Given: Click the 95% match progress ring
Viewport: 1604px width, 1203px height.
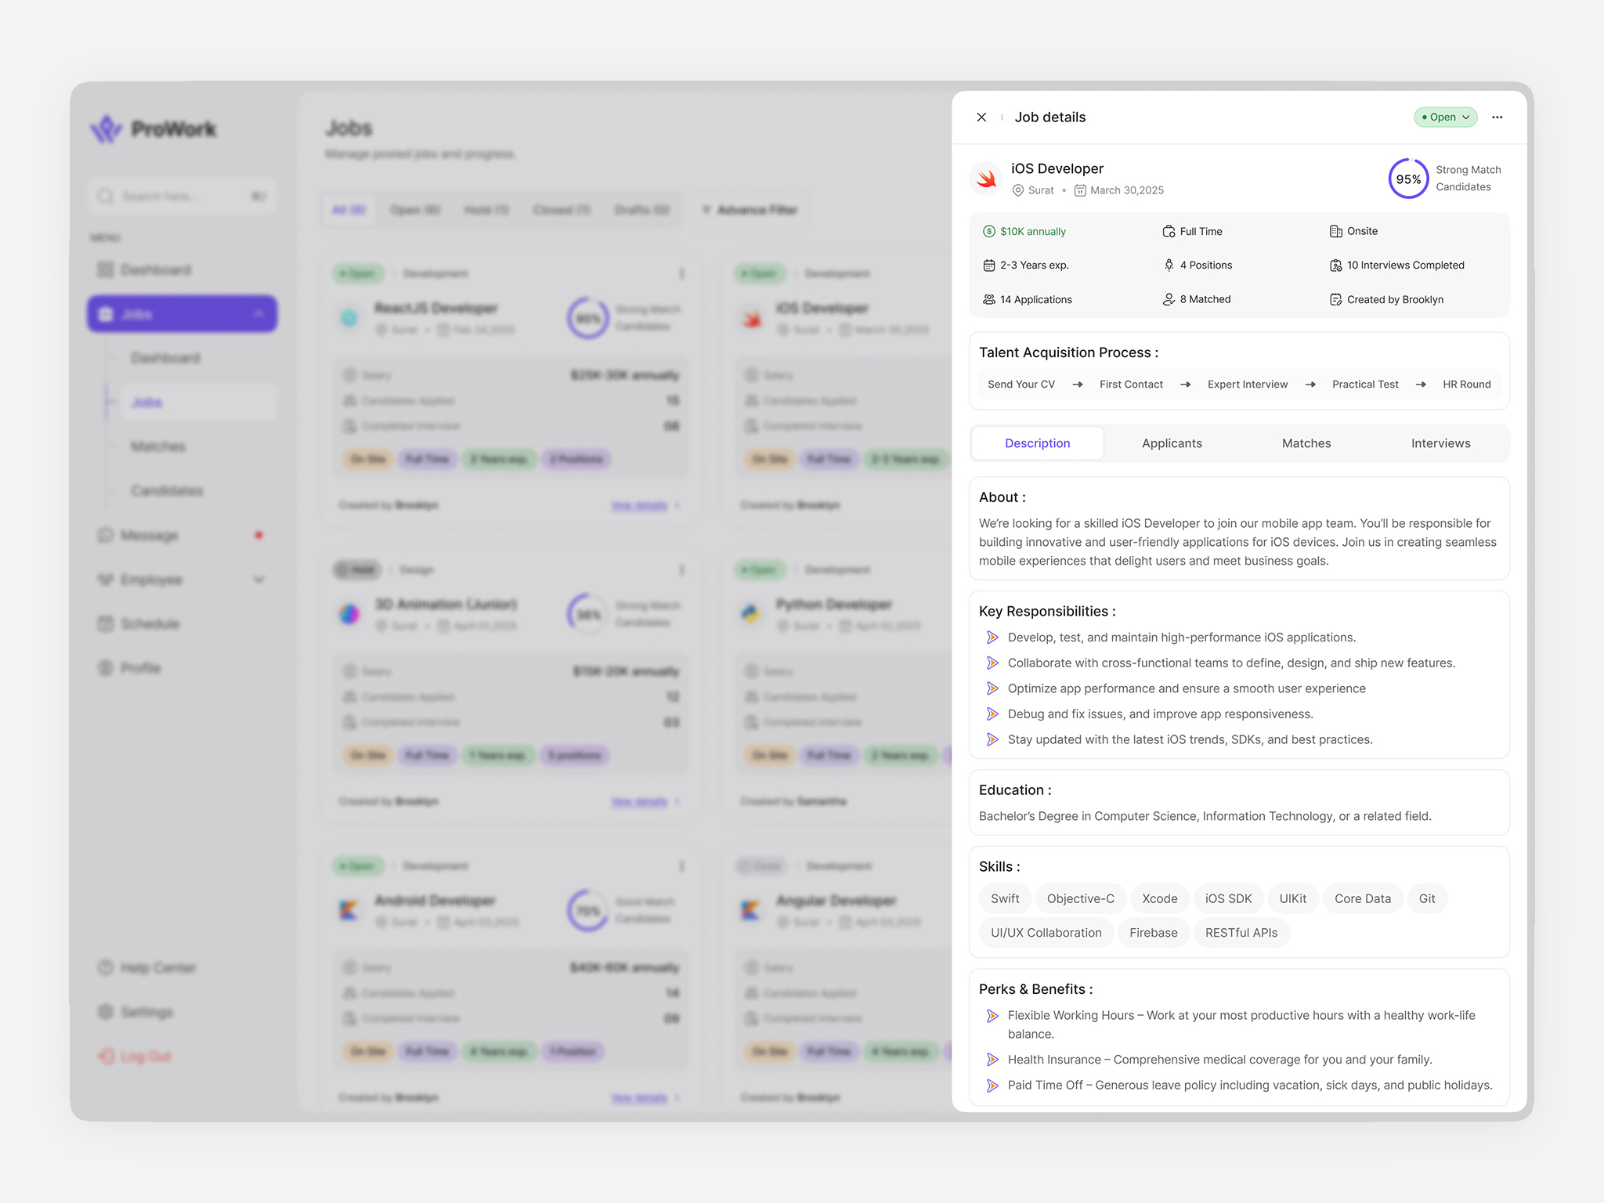Looking at the screenshot, I should [1408, 179].
